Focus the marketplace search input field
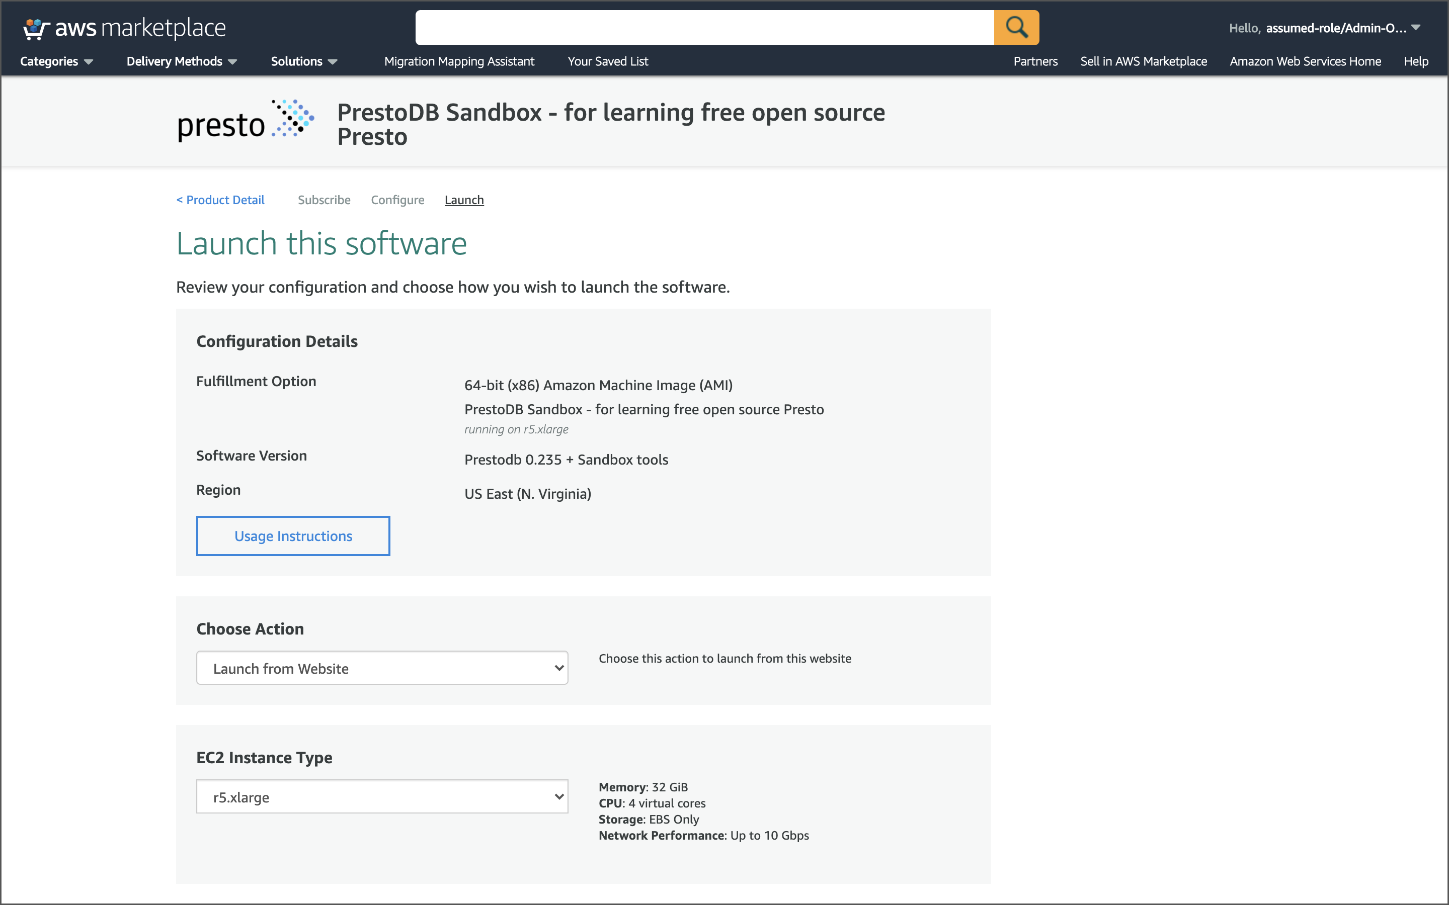Image resolution: width=1449 pixels, height=905 pixels. tap(705, 28)
